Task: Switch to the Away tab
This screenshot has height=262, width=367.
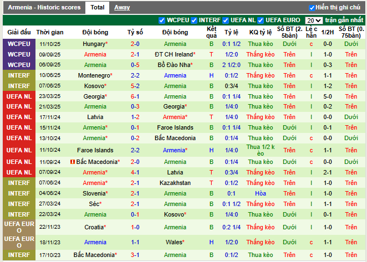Action: click(122, 8)
